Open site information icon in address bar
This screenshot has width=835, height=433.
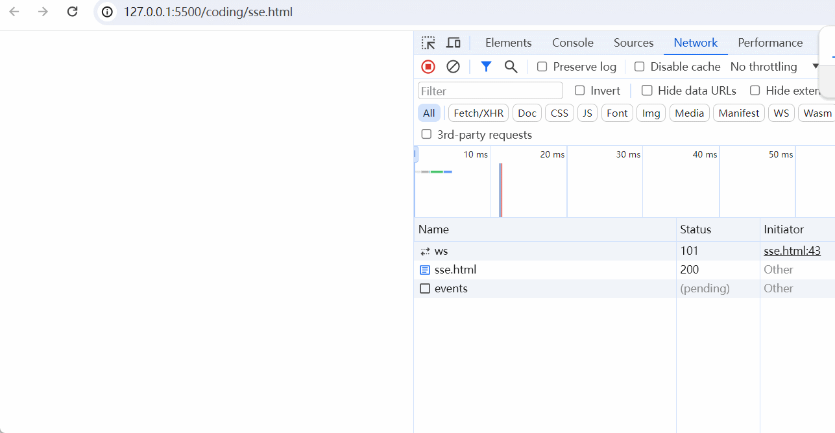click(x=107, y=12)
